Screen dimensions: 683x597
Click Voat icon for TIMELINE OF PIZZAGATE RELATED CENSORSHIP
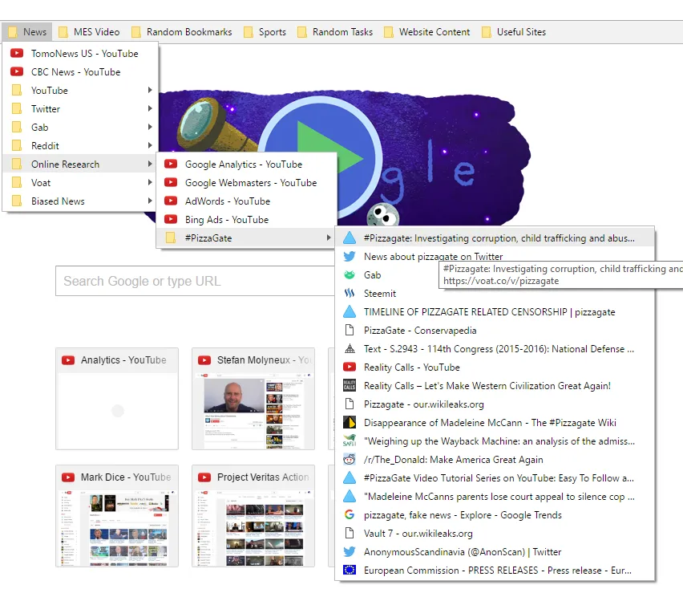tap(350, 311)
